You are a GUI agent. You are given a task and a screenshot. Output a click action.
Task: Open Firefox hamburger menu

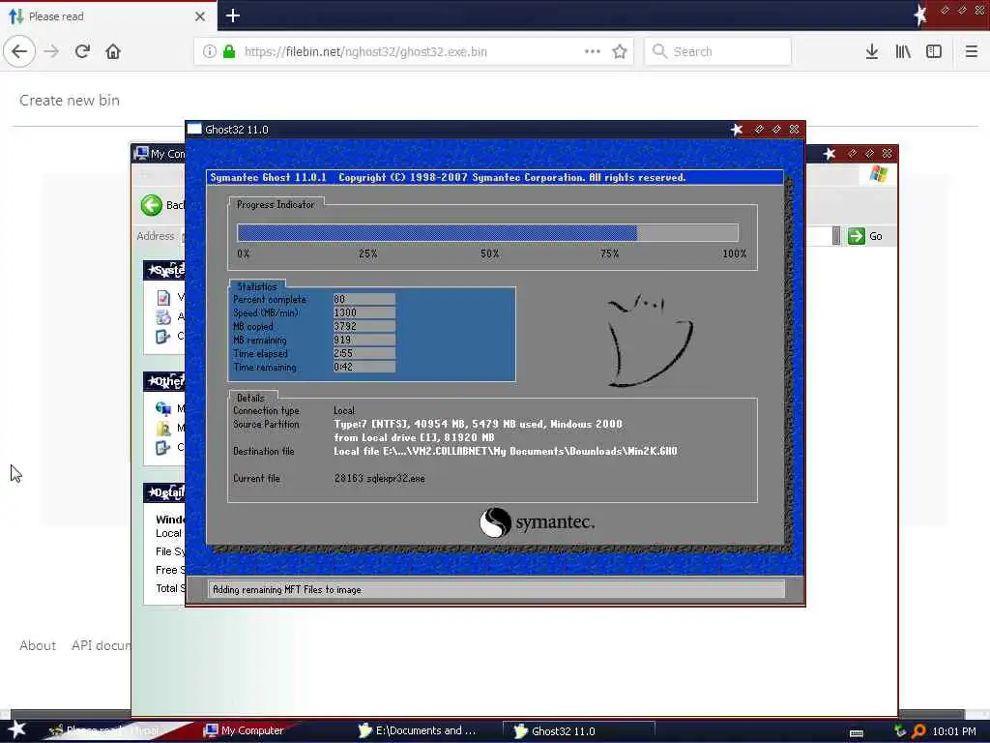[971, 51]
